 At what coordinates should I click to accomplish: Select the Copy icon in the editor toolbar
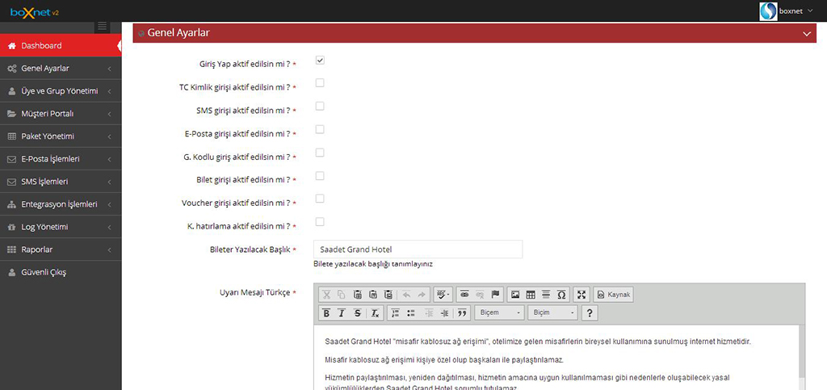tap(342, 295)
